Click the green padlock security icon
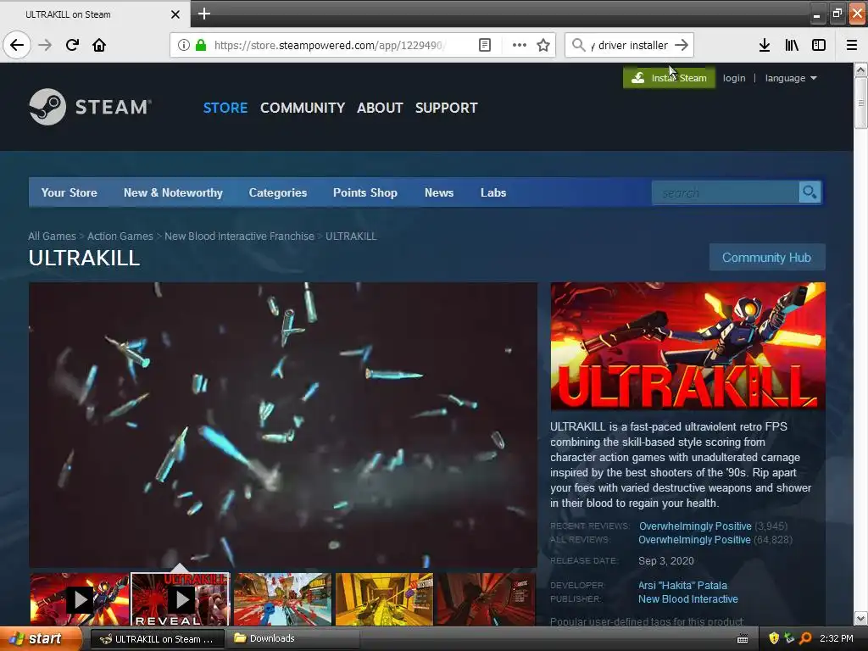868x651 pixels. pos(201,45)
